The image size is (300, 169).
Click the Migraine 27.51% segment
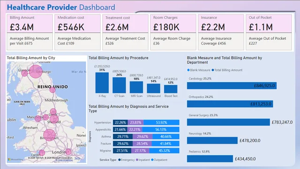point(122,151)
